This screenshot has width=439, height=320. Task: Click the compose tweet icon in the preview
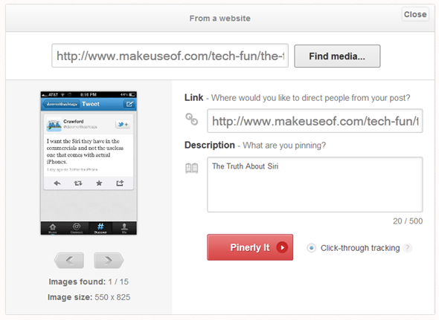[129, 104]
